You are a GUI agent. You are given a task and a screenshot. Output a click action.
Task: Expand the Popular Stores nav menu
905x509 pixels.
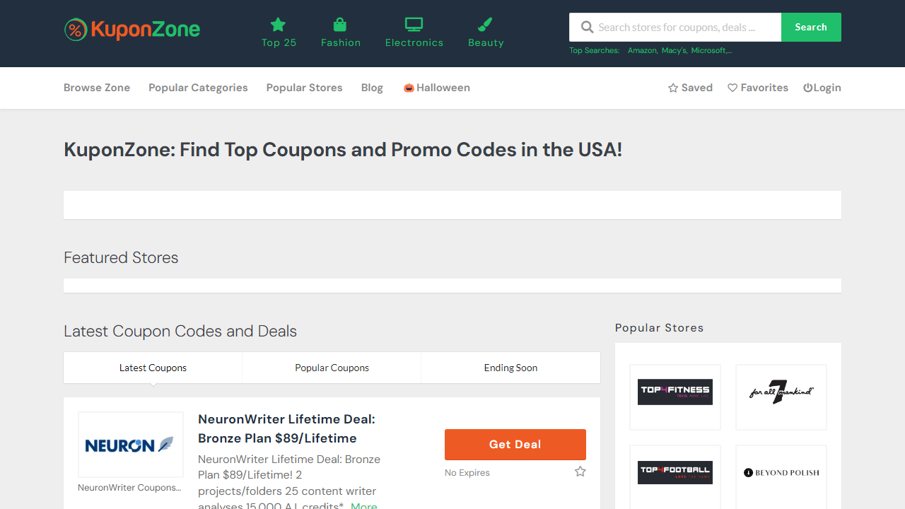(x=304, y=88)
